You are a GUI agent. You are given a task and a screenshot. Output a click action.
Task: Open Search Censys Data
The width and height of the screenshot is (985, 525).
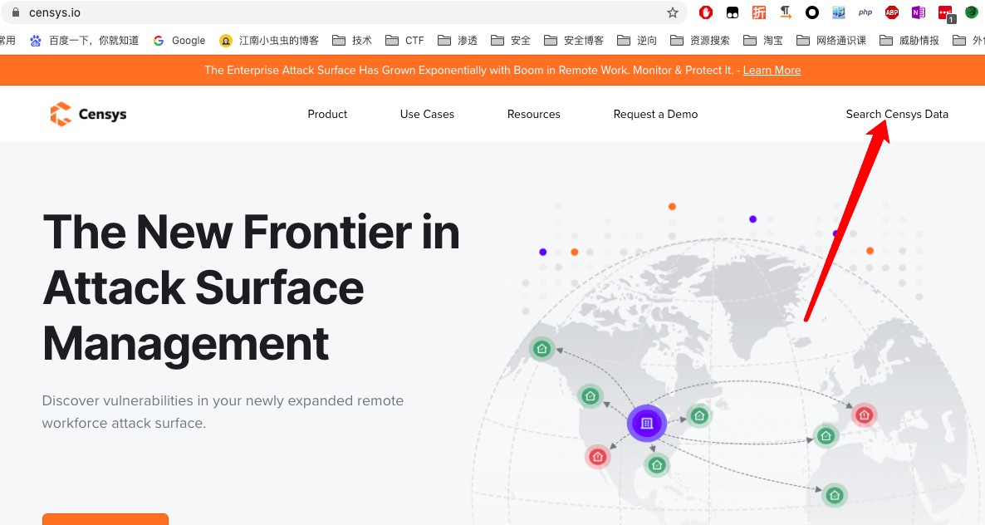pyautogui.click(x=897, y=115)
